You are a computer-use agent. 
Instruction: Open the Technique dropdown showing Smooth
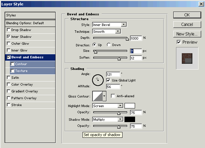[106, 31]
